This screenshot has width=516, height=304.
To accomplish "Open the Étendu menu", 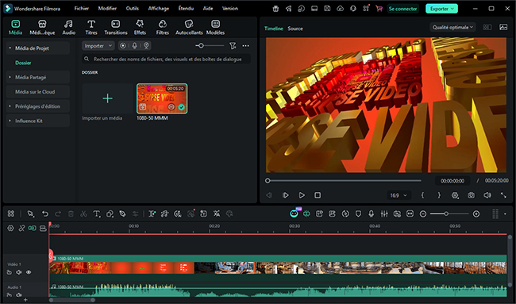I will pos(186,9).
